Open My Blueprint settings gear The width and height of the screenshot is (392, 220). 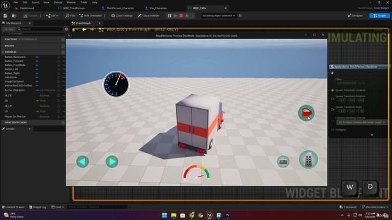[x=66, y=29]
